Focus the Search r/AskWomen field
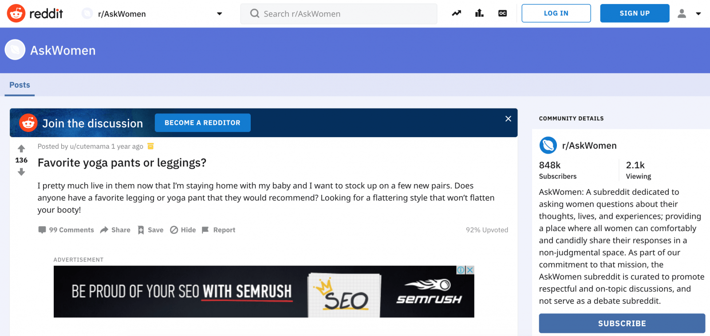This screenshot has width=710, height=336. (x=339, y=14)
